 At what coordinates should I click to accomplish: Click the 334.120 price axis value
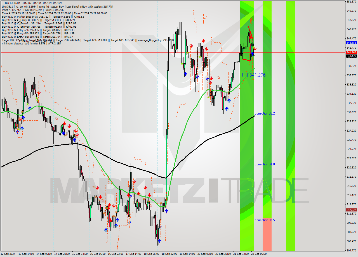[x=351, y=94]
